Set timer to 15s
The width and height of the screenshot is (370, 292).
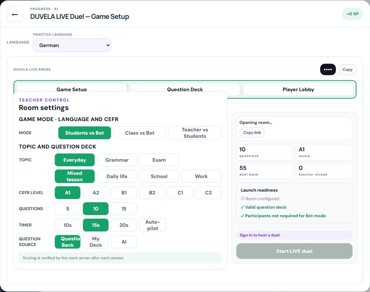[x=96, y=225]
